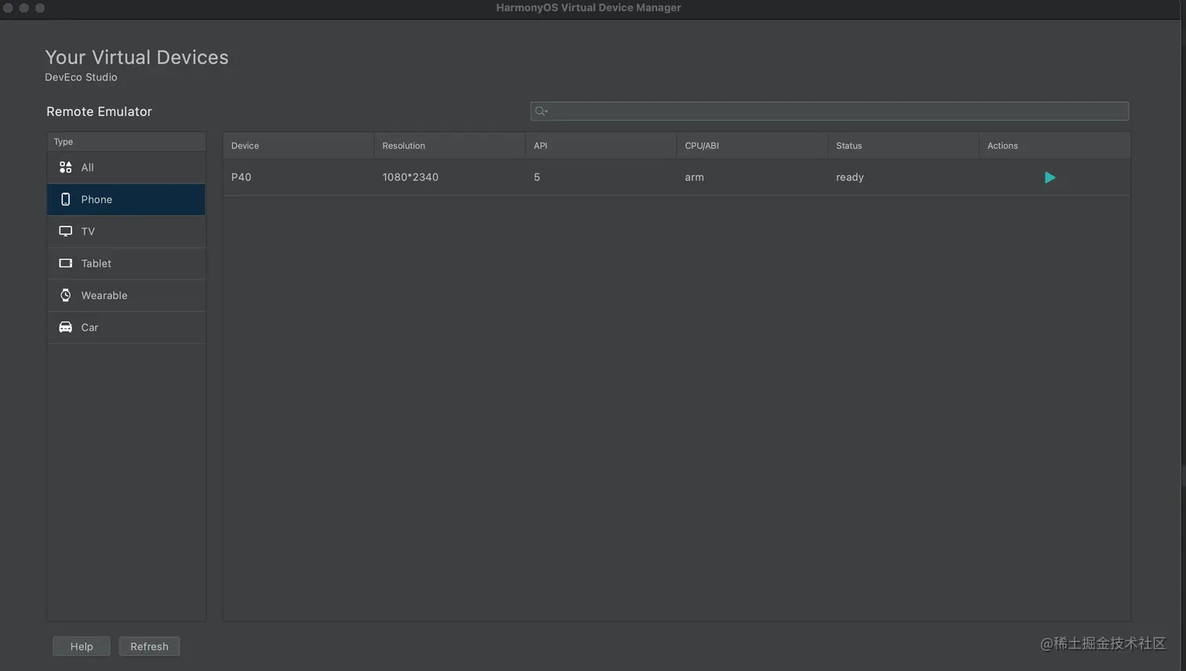
Task: Click the Refresh button
Action: point(149,646)
